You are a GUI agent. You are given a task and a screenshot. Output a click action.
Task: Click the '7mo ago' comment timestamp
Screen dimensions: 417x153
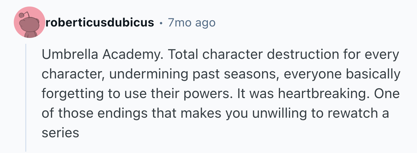point(191,23)
